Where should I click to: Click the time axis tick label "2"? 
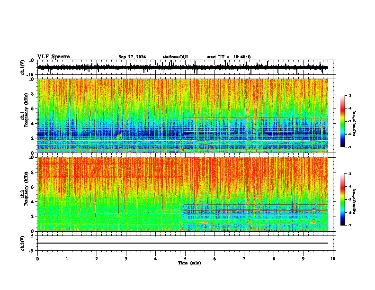click(97, 259)
